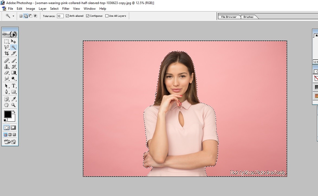Image resolution: width=318 pixels, height=196 pixels.
Task: Select the Zoom magnifier tool
Action: [x=13, y=105]
